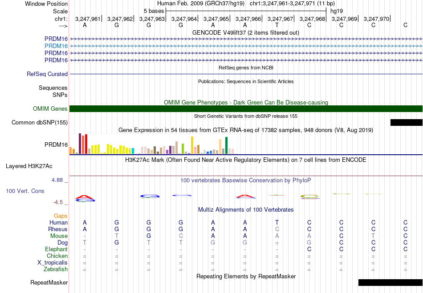Click the 'X_tropicalis' alignment row label
Screen dimensions: 423x293
[53, 263]
